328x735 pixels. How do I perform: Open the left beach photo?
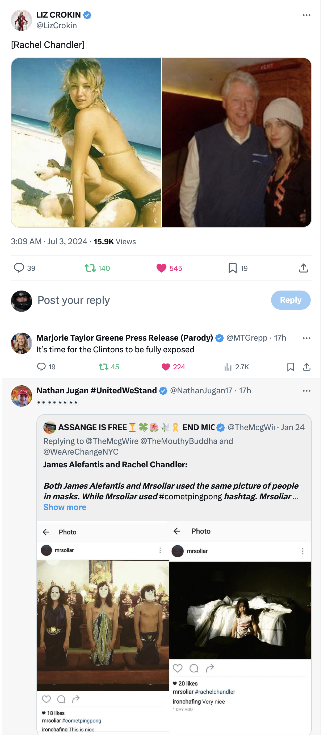coord(86,142)
